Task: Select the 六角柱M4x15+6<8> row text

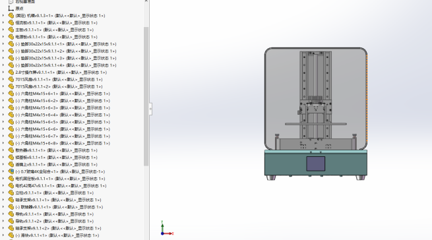Action: point(63,143)
